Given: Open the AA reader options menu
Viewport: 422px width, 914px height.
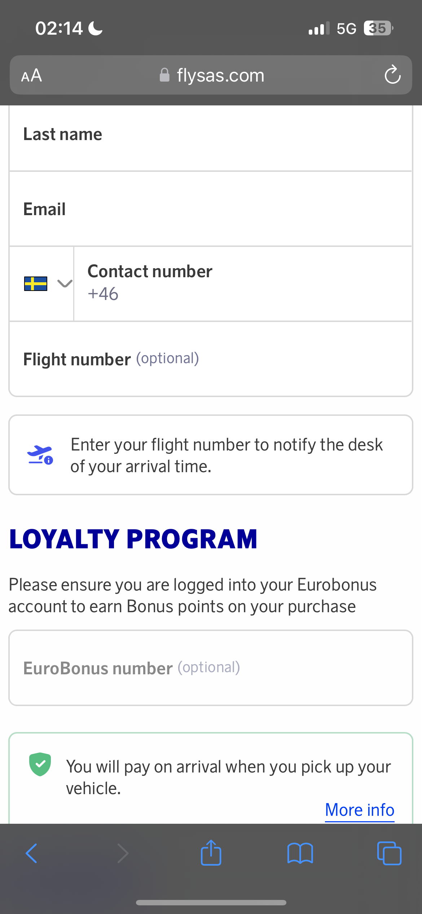Looking at the screenshot, I should (32, 75).
